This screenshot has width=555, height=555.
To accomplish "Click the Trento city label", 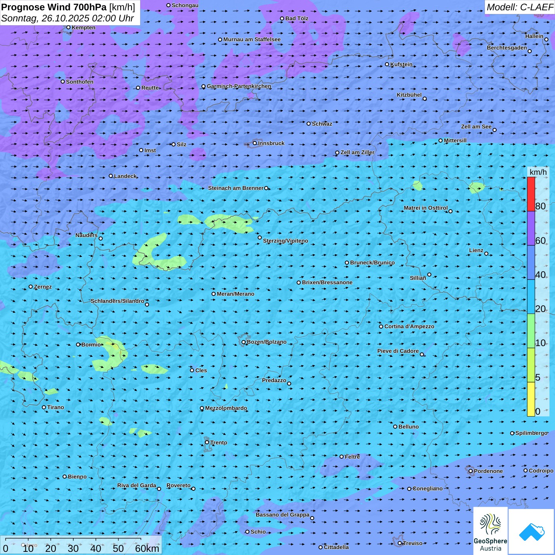I will tap(219, 442).
